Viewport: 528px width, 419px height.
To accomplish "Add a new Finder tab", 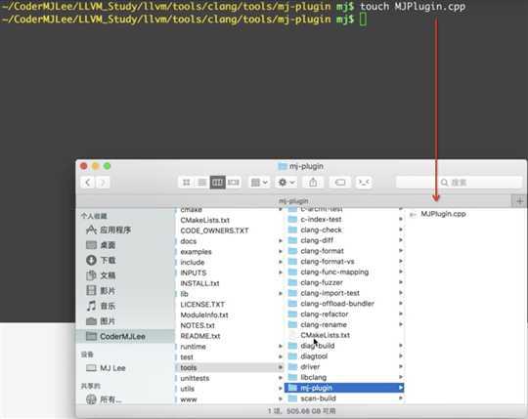I will 519,201.
